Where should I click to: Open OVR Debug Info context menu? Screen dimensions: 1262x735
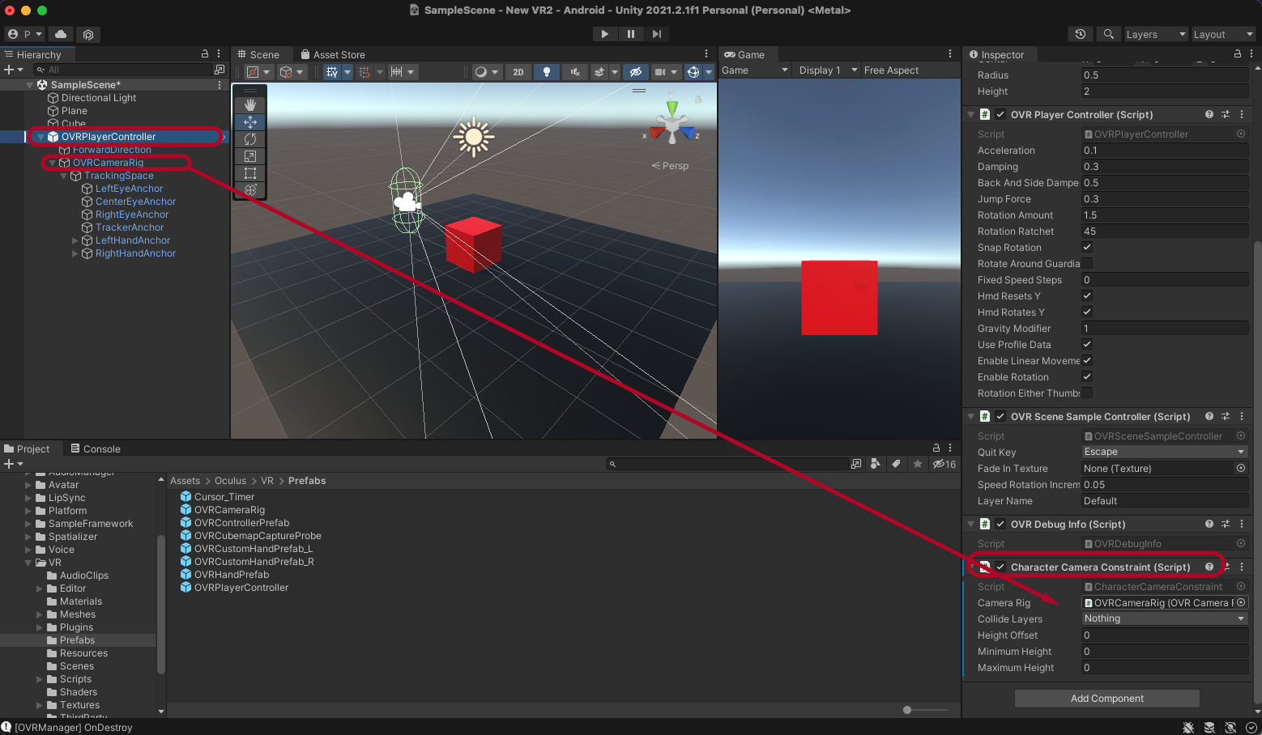(x=1242, y=524)
